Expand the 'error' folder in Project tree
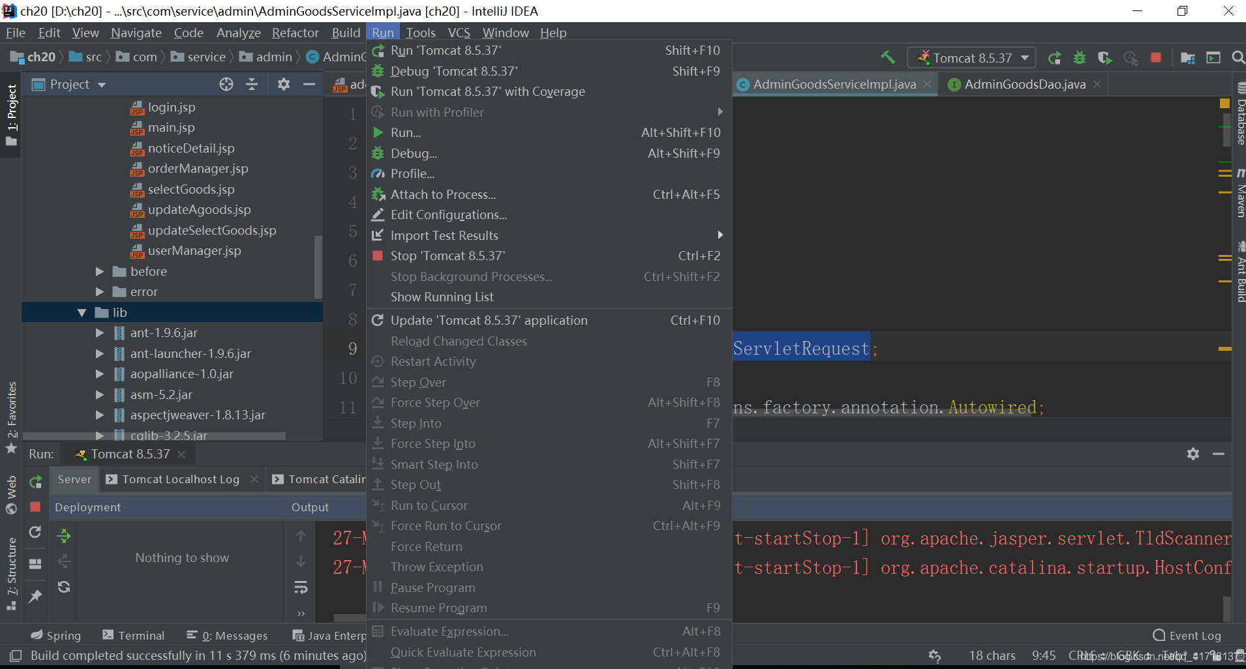This screenshot has height=669, width=1246. tap(100, 291)
